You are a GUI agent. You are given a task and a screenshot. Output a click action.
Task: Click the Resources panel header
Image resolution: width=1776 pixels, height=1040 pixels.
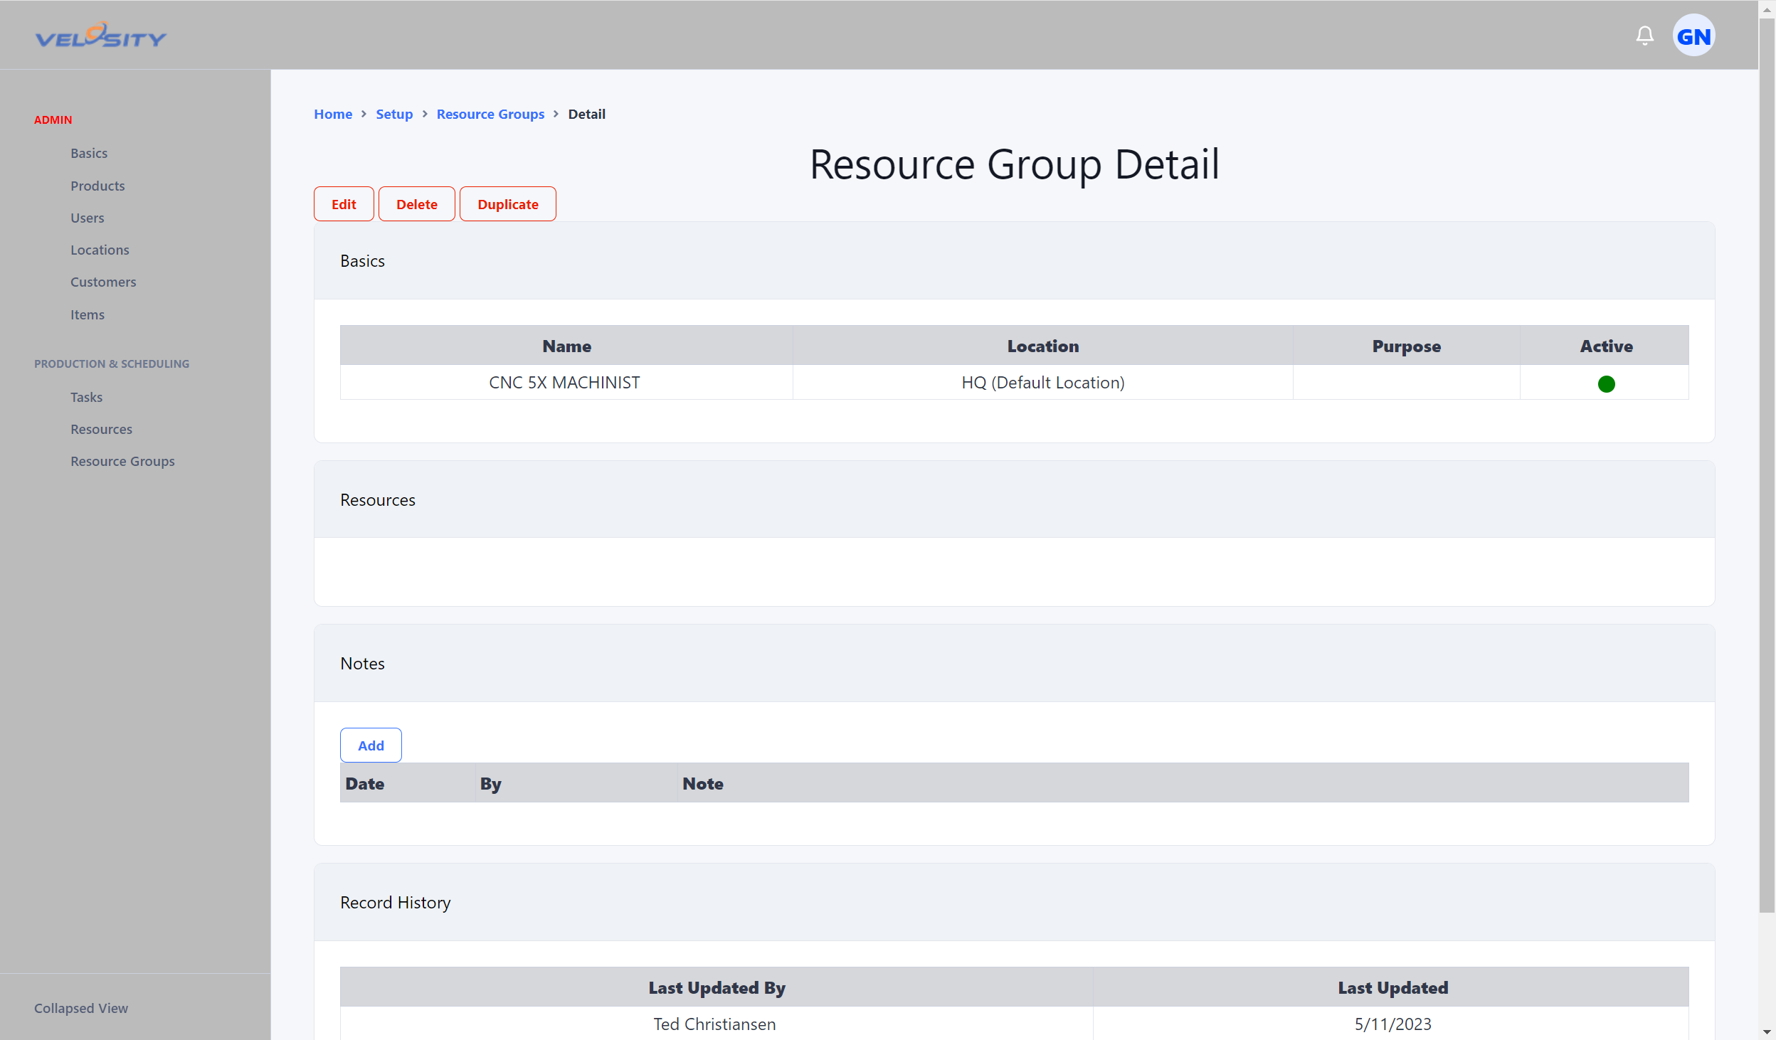(x=1014, y=499)
